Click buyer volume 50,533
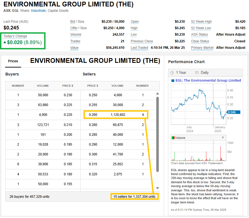Screen dimensions: 249x218 click(x=43, y=174)
